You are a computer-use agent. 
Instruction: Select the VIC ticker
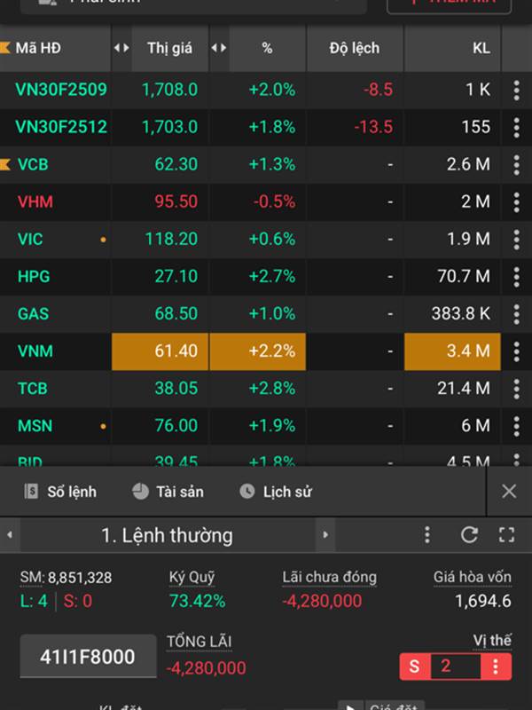30,239
